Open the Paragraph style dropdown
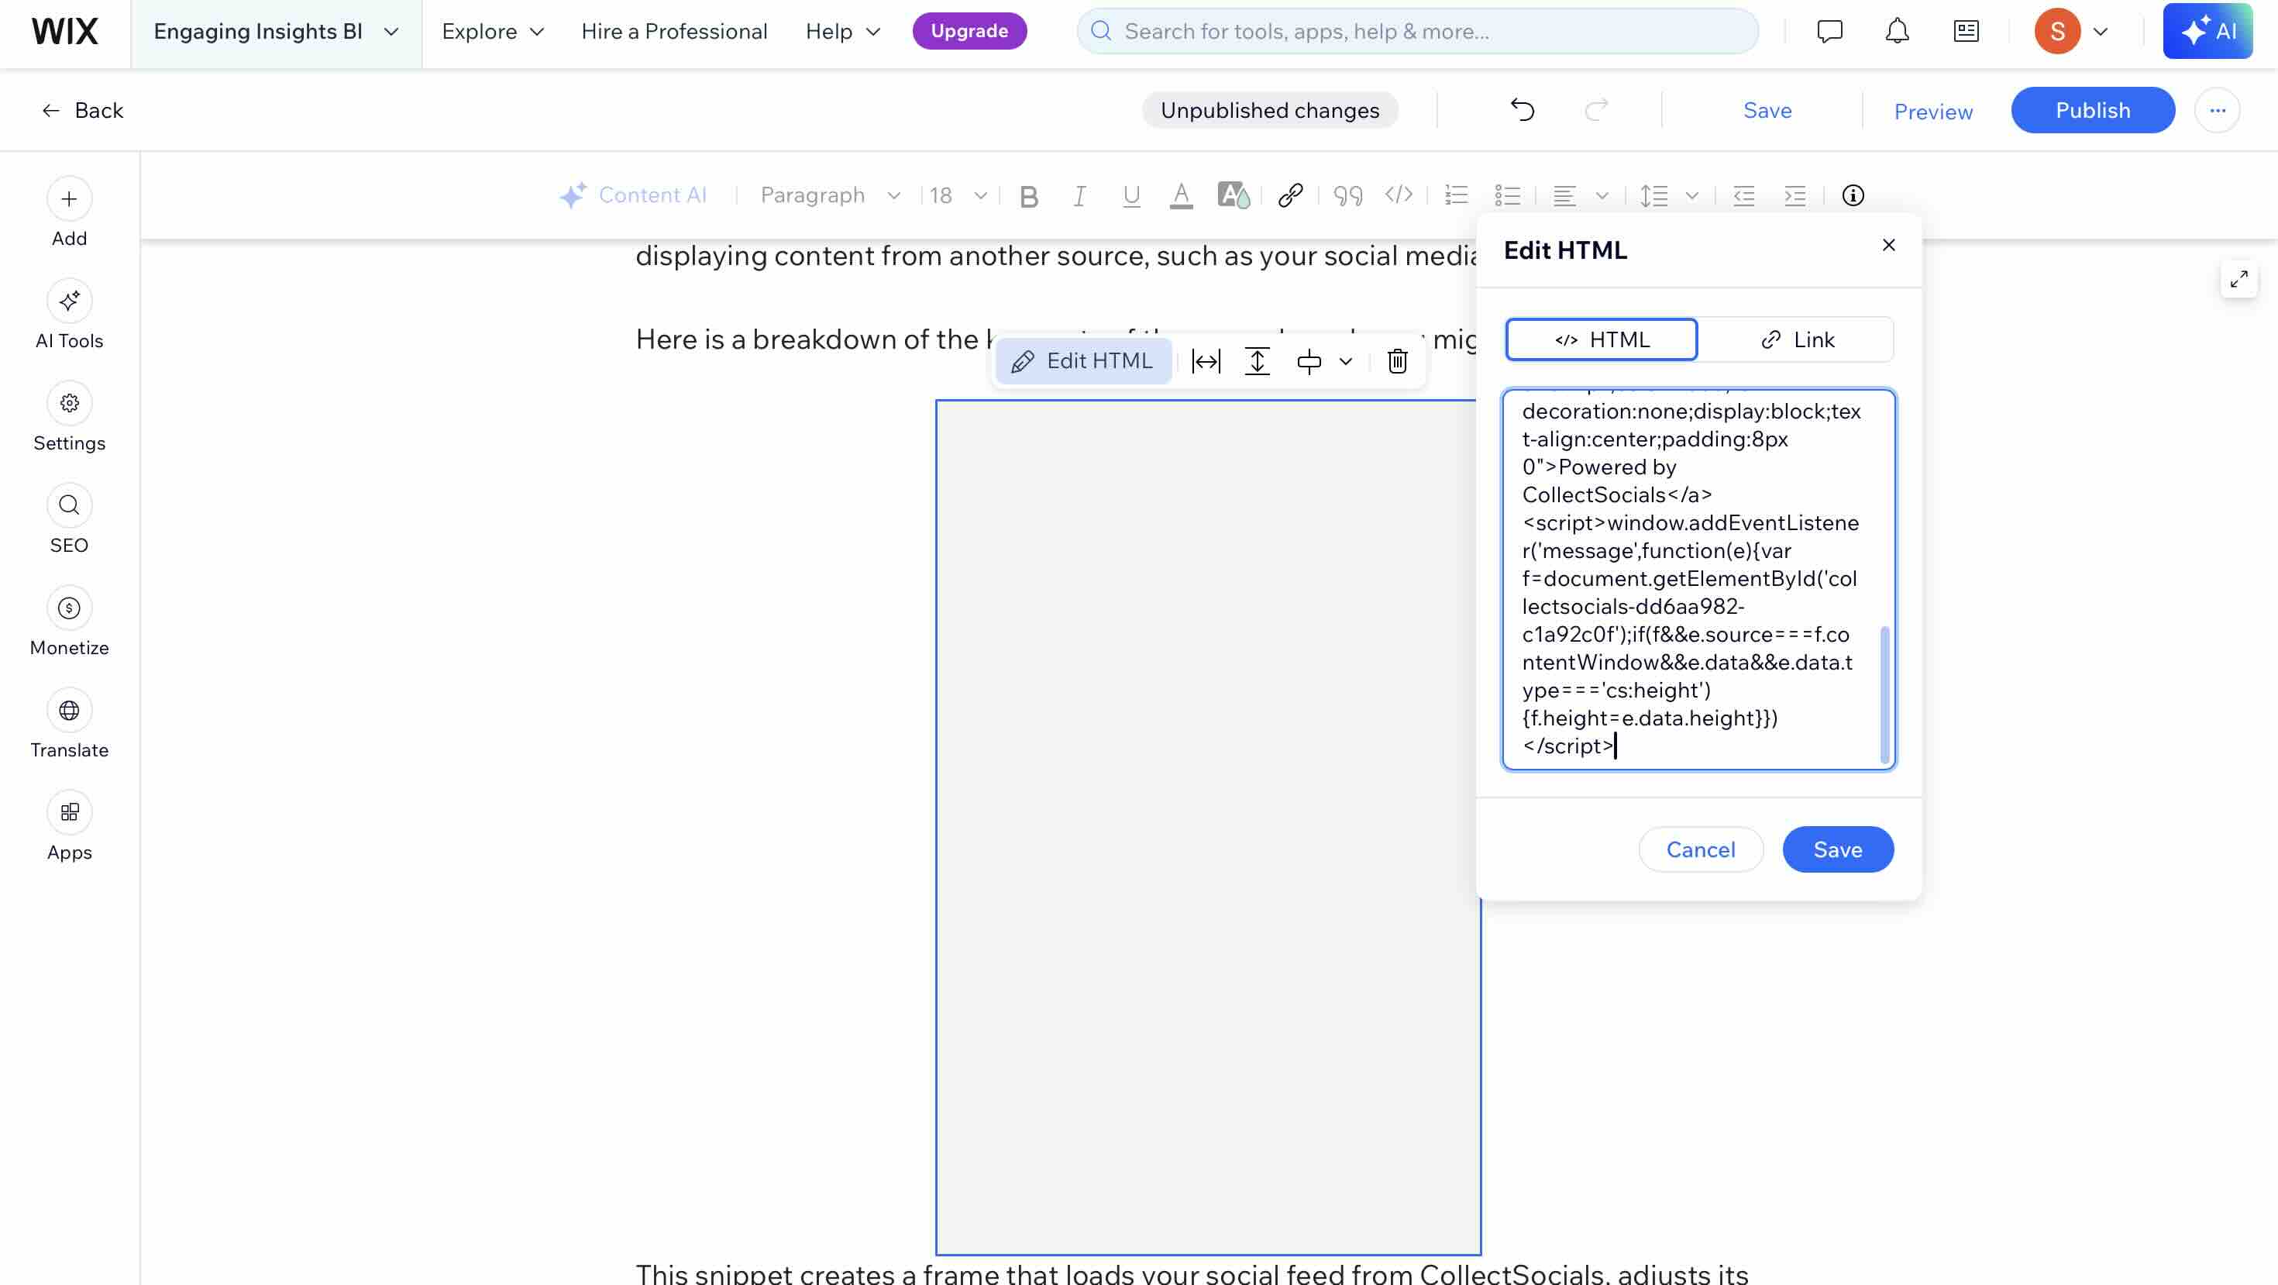2278x1285 pixels. point(830,195)
